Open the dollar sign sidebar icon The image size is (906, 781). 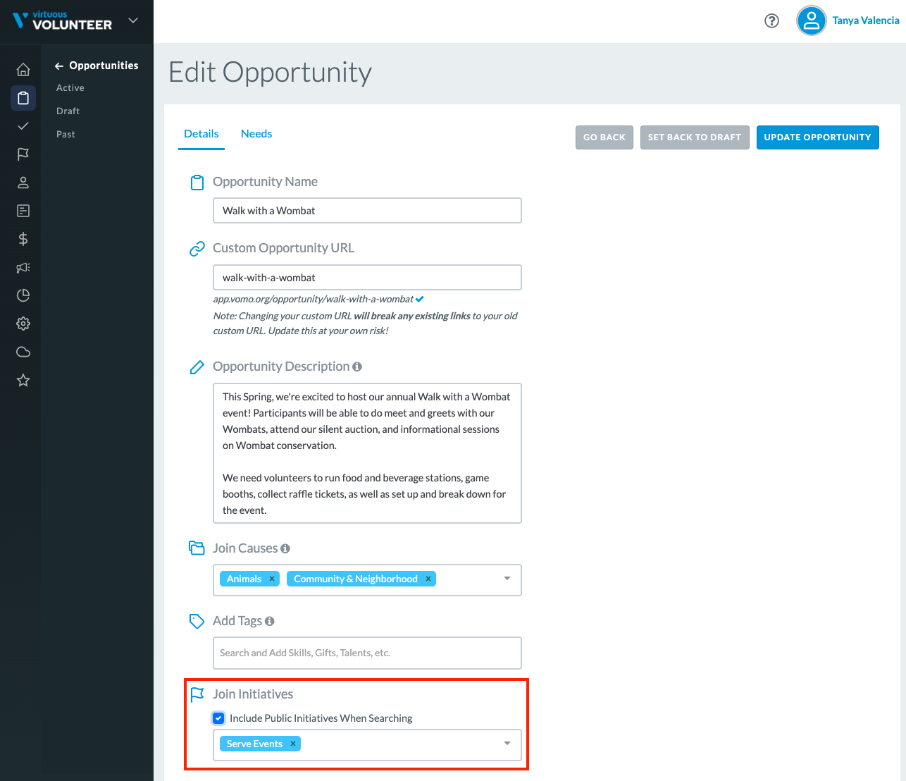coord(23,239)
